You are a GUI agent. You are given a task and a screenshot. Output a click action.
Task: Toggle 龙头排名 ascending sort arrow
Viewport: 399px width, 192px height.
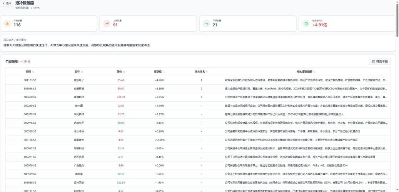[x=207, y=72]
